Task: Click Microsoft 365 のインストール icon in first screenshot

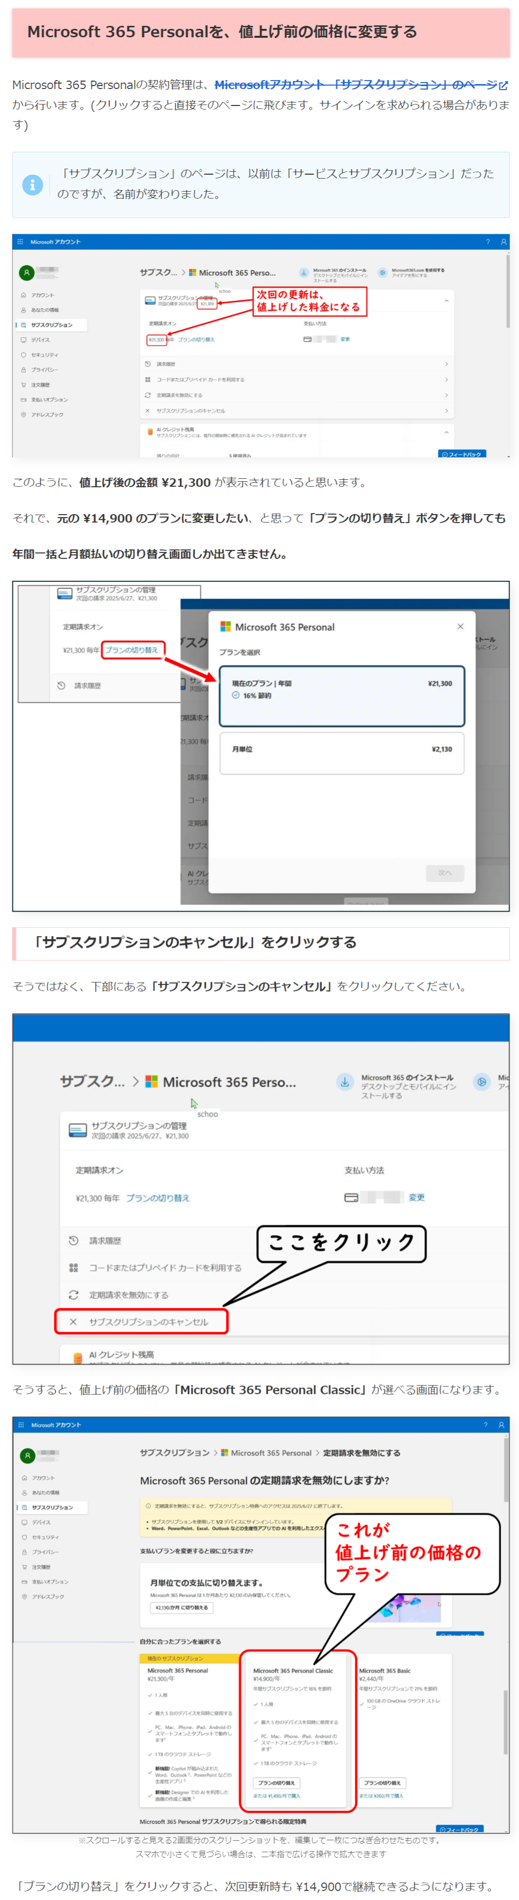Action: click(304, 273)
